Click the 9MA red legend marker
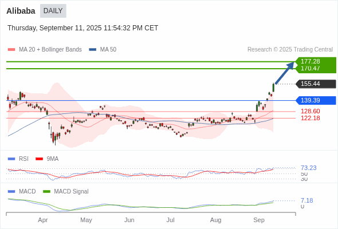Viewport: 338px width, 229px height. click(x=39, y=159)
